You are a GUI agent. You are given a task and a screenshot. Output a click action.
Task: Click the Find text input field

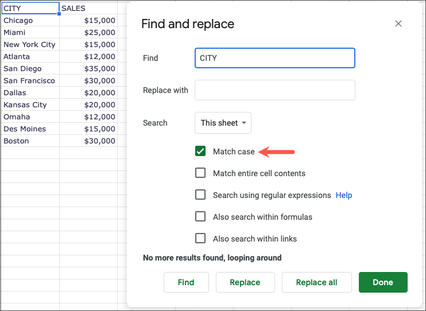(x=274, y=58)
